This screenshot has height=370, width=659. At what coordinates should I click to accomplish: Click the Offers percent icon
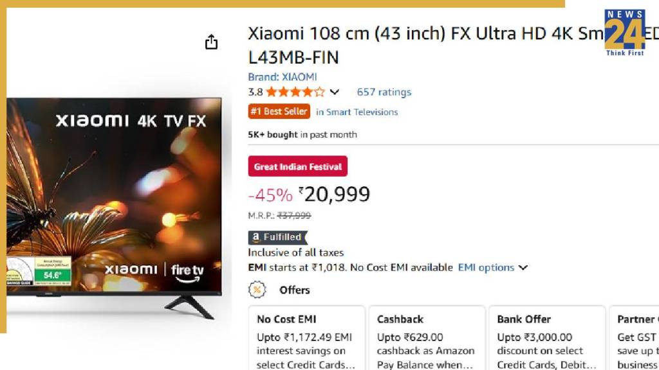pos(257,290)
